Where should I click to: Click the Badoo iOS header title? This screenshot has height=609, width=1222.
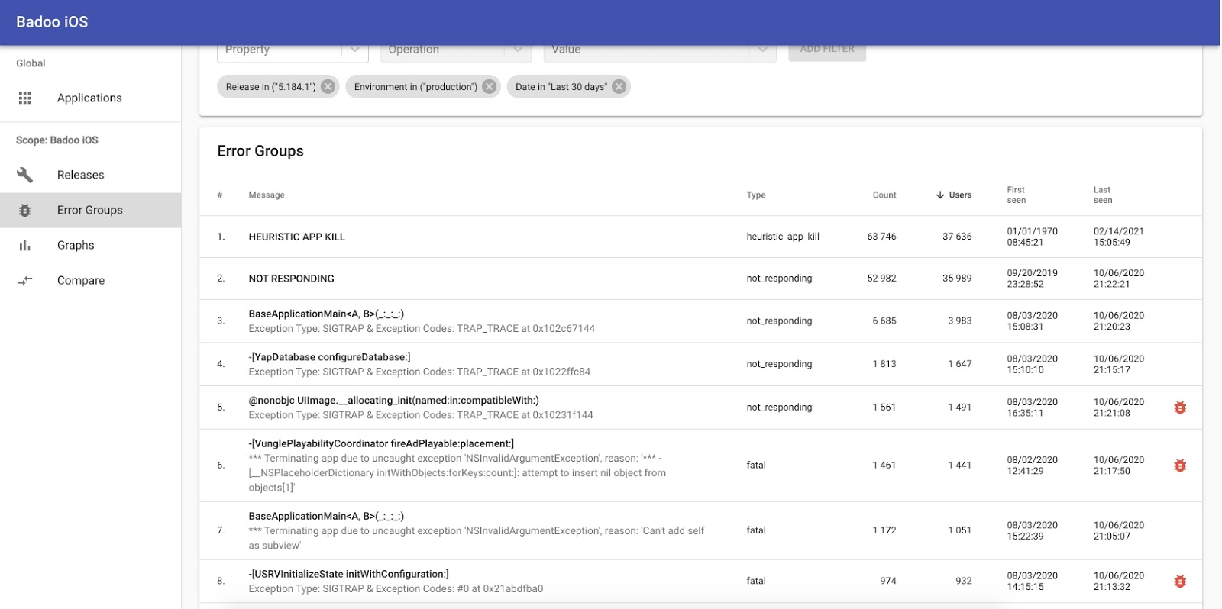52,22
